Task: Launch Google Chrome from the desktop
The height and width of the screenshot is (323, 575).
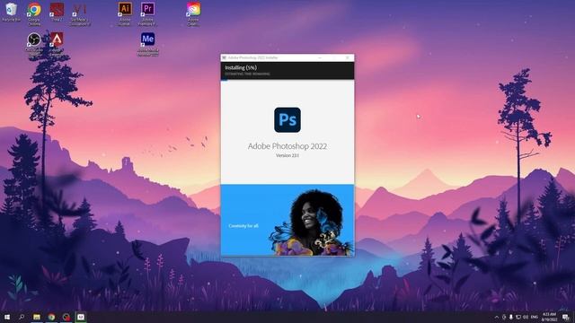Action: pyautogui.click(x=34, y=14)
